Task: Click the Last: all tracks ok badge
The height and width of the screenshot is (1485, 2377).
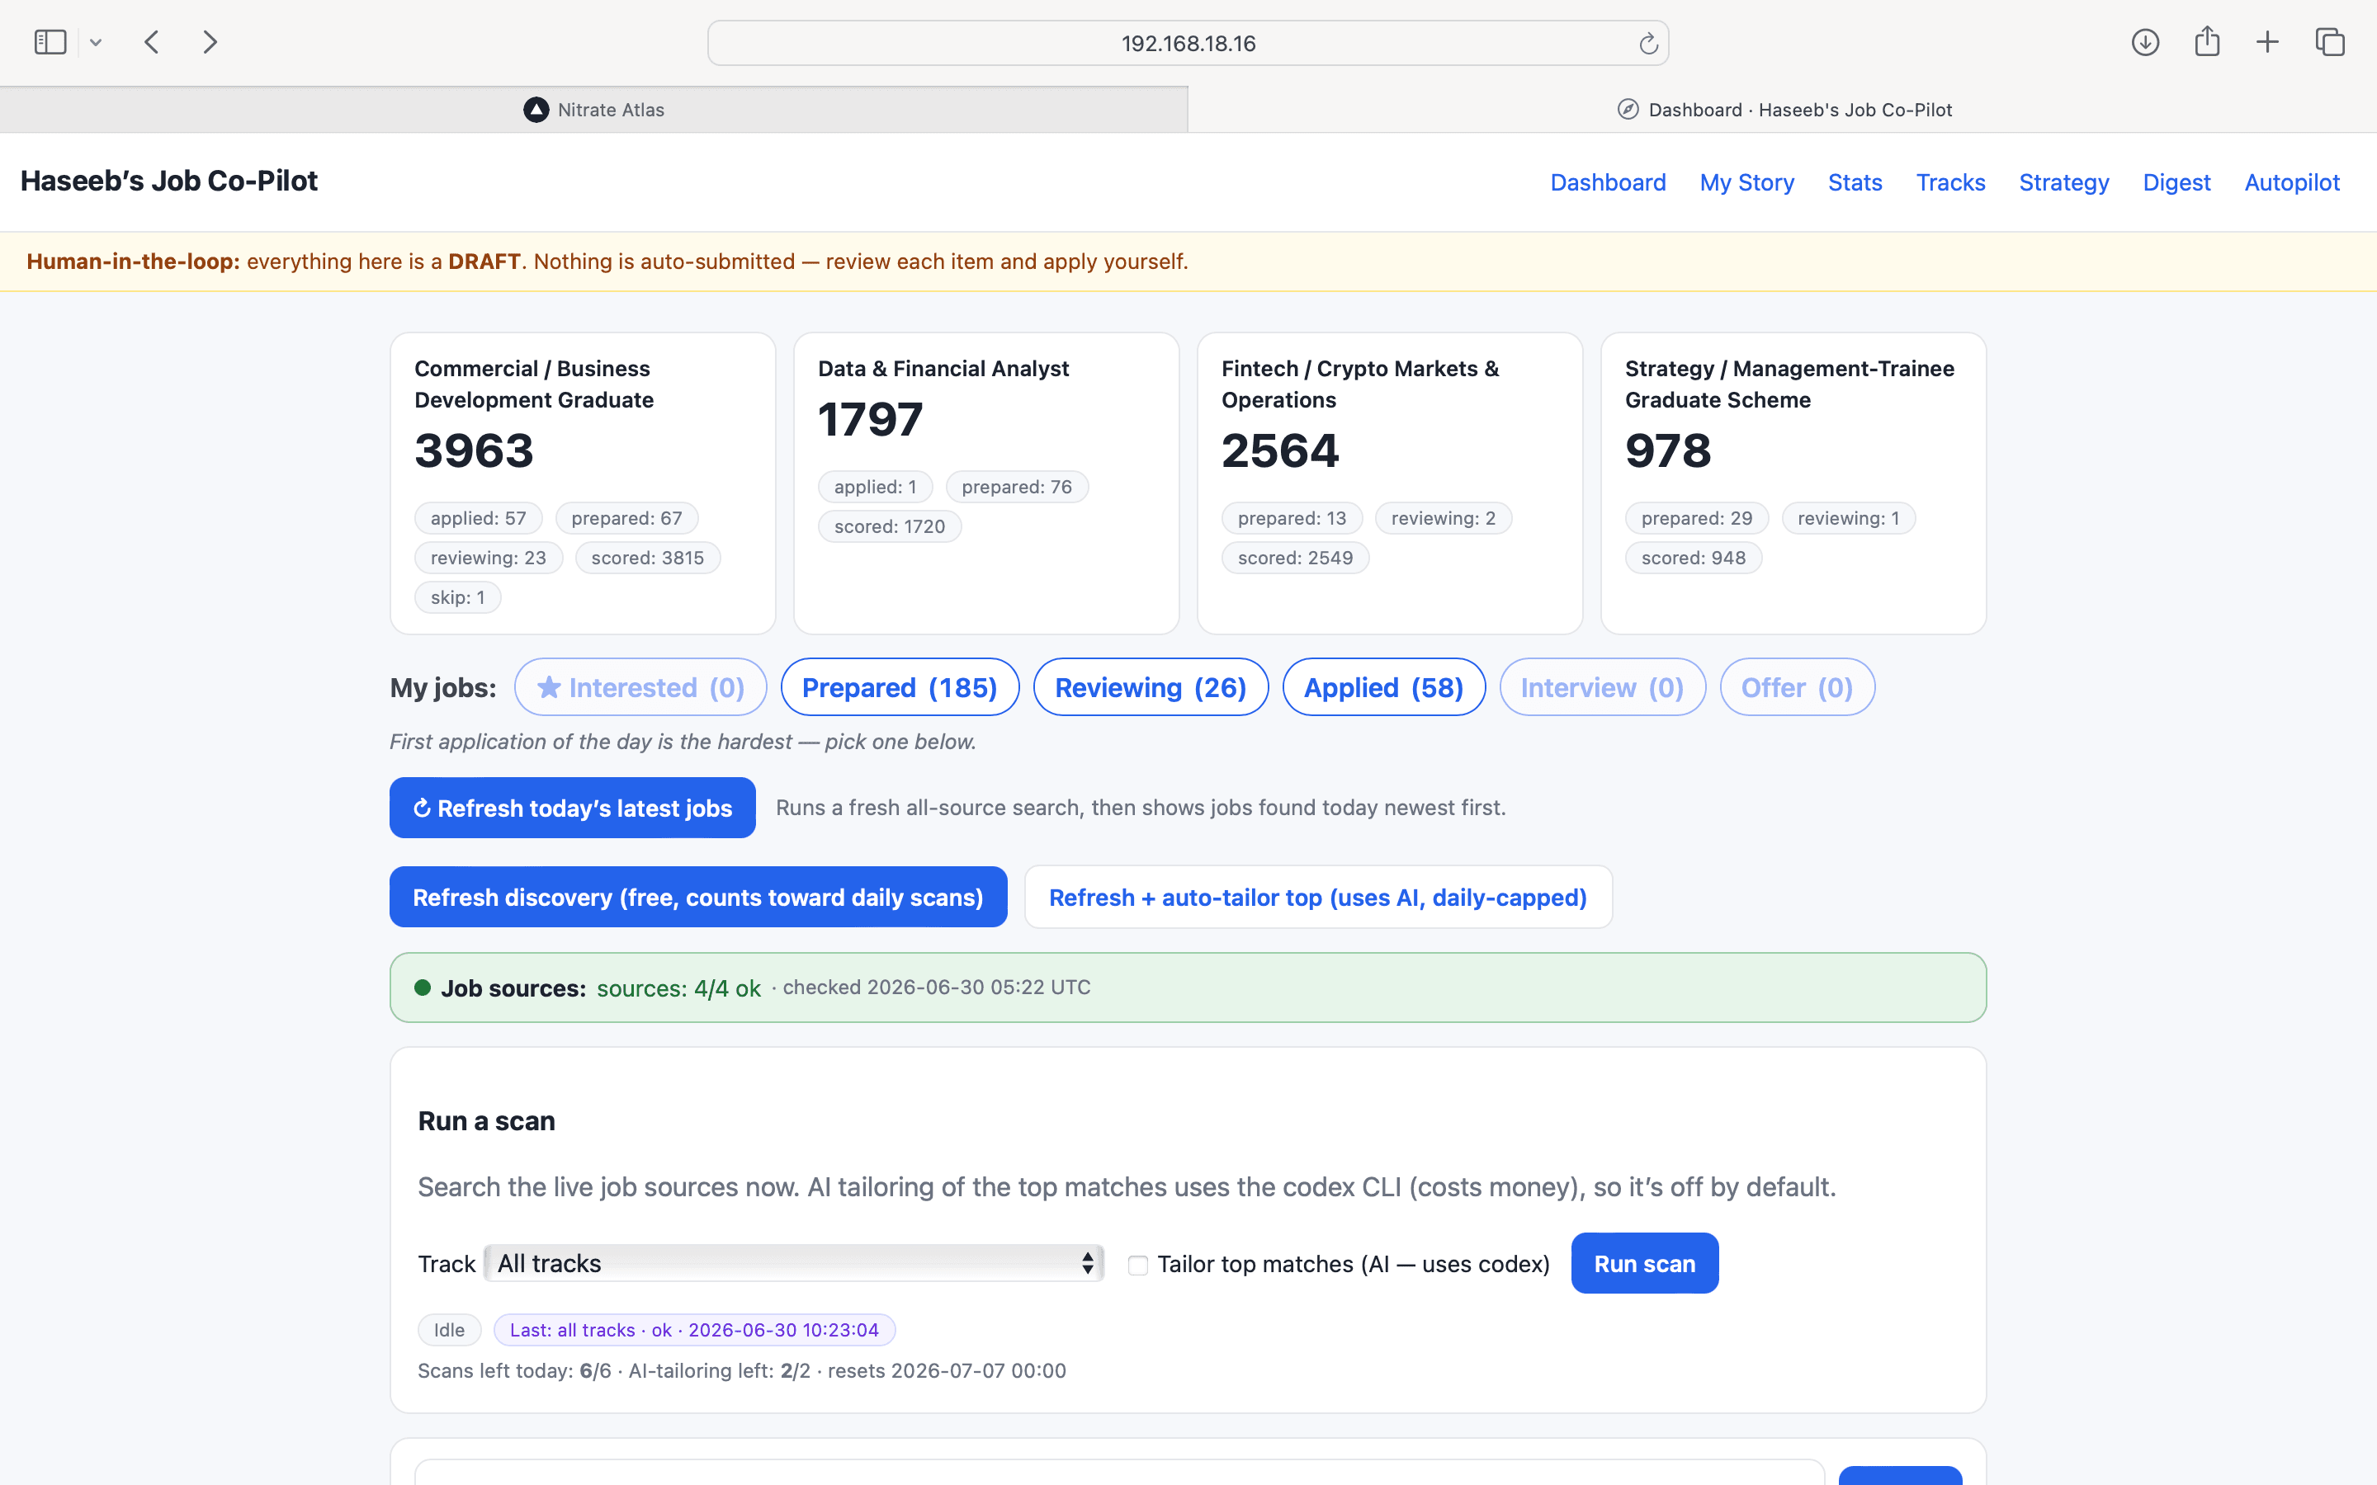Action: click(694, 1330)
